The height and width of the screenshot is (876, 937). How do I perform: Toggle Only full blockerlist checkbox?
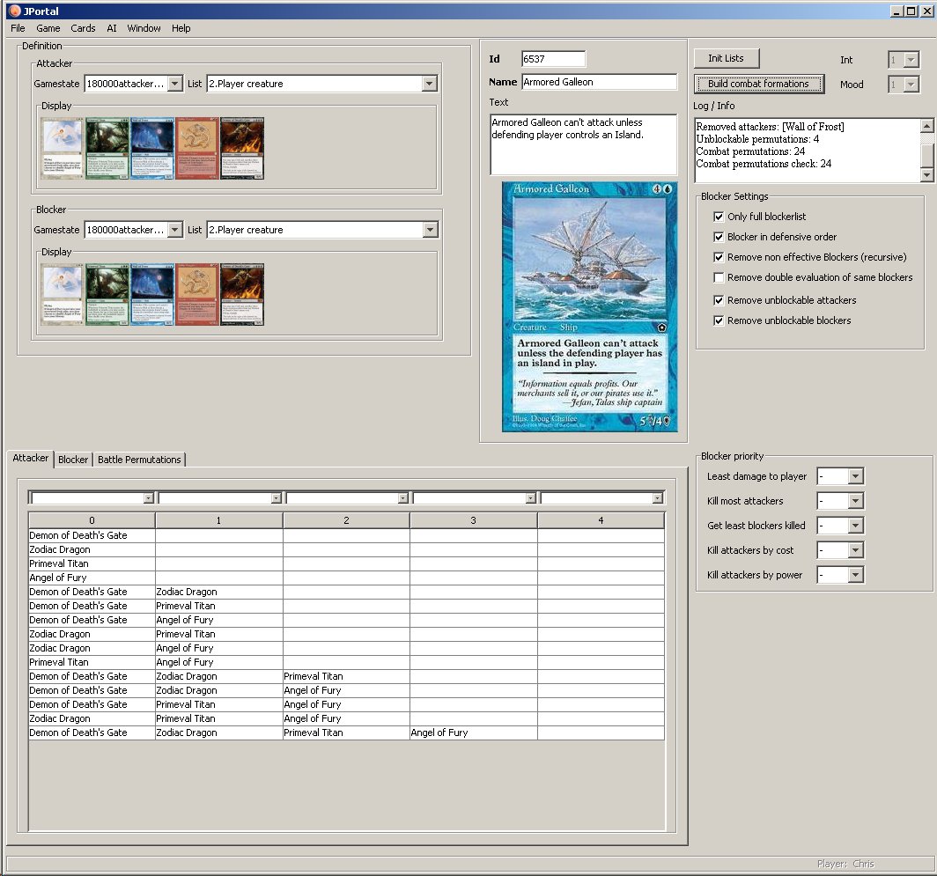pyautogui.click(x=719, y=217)
